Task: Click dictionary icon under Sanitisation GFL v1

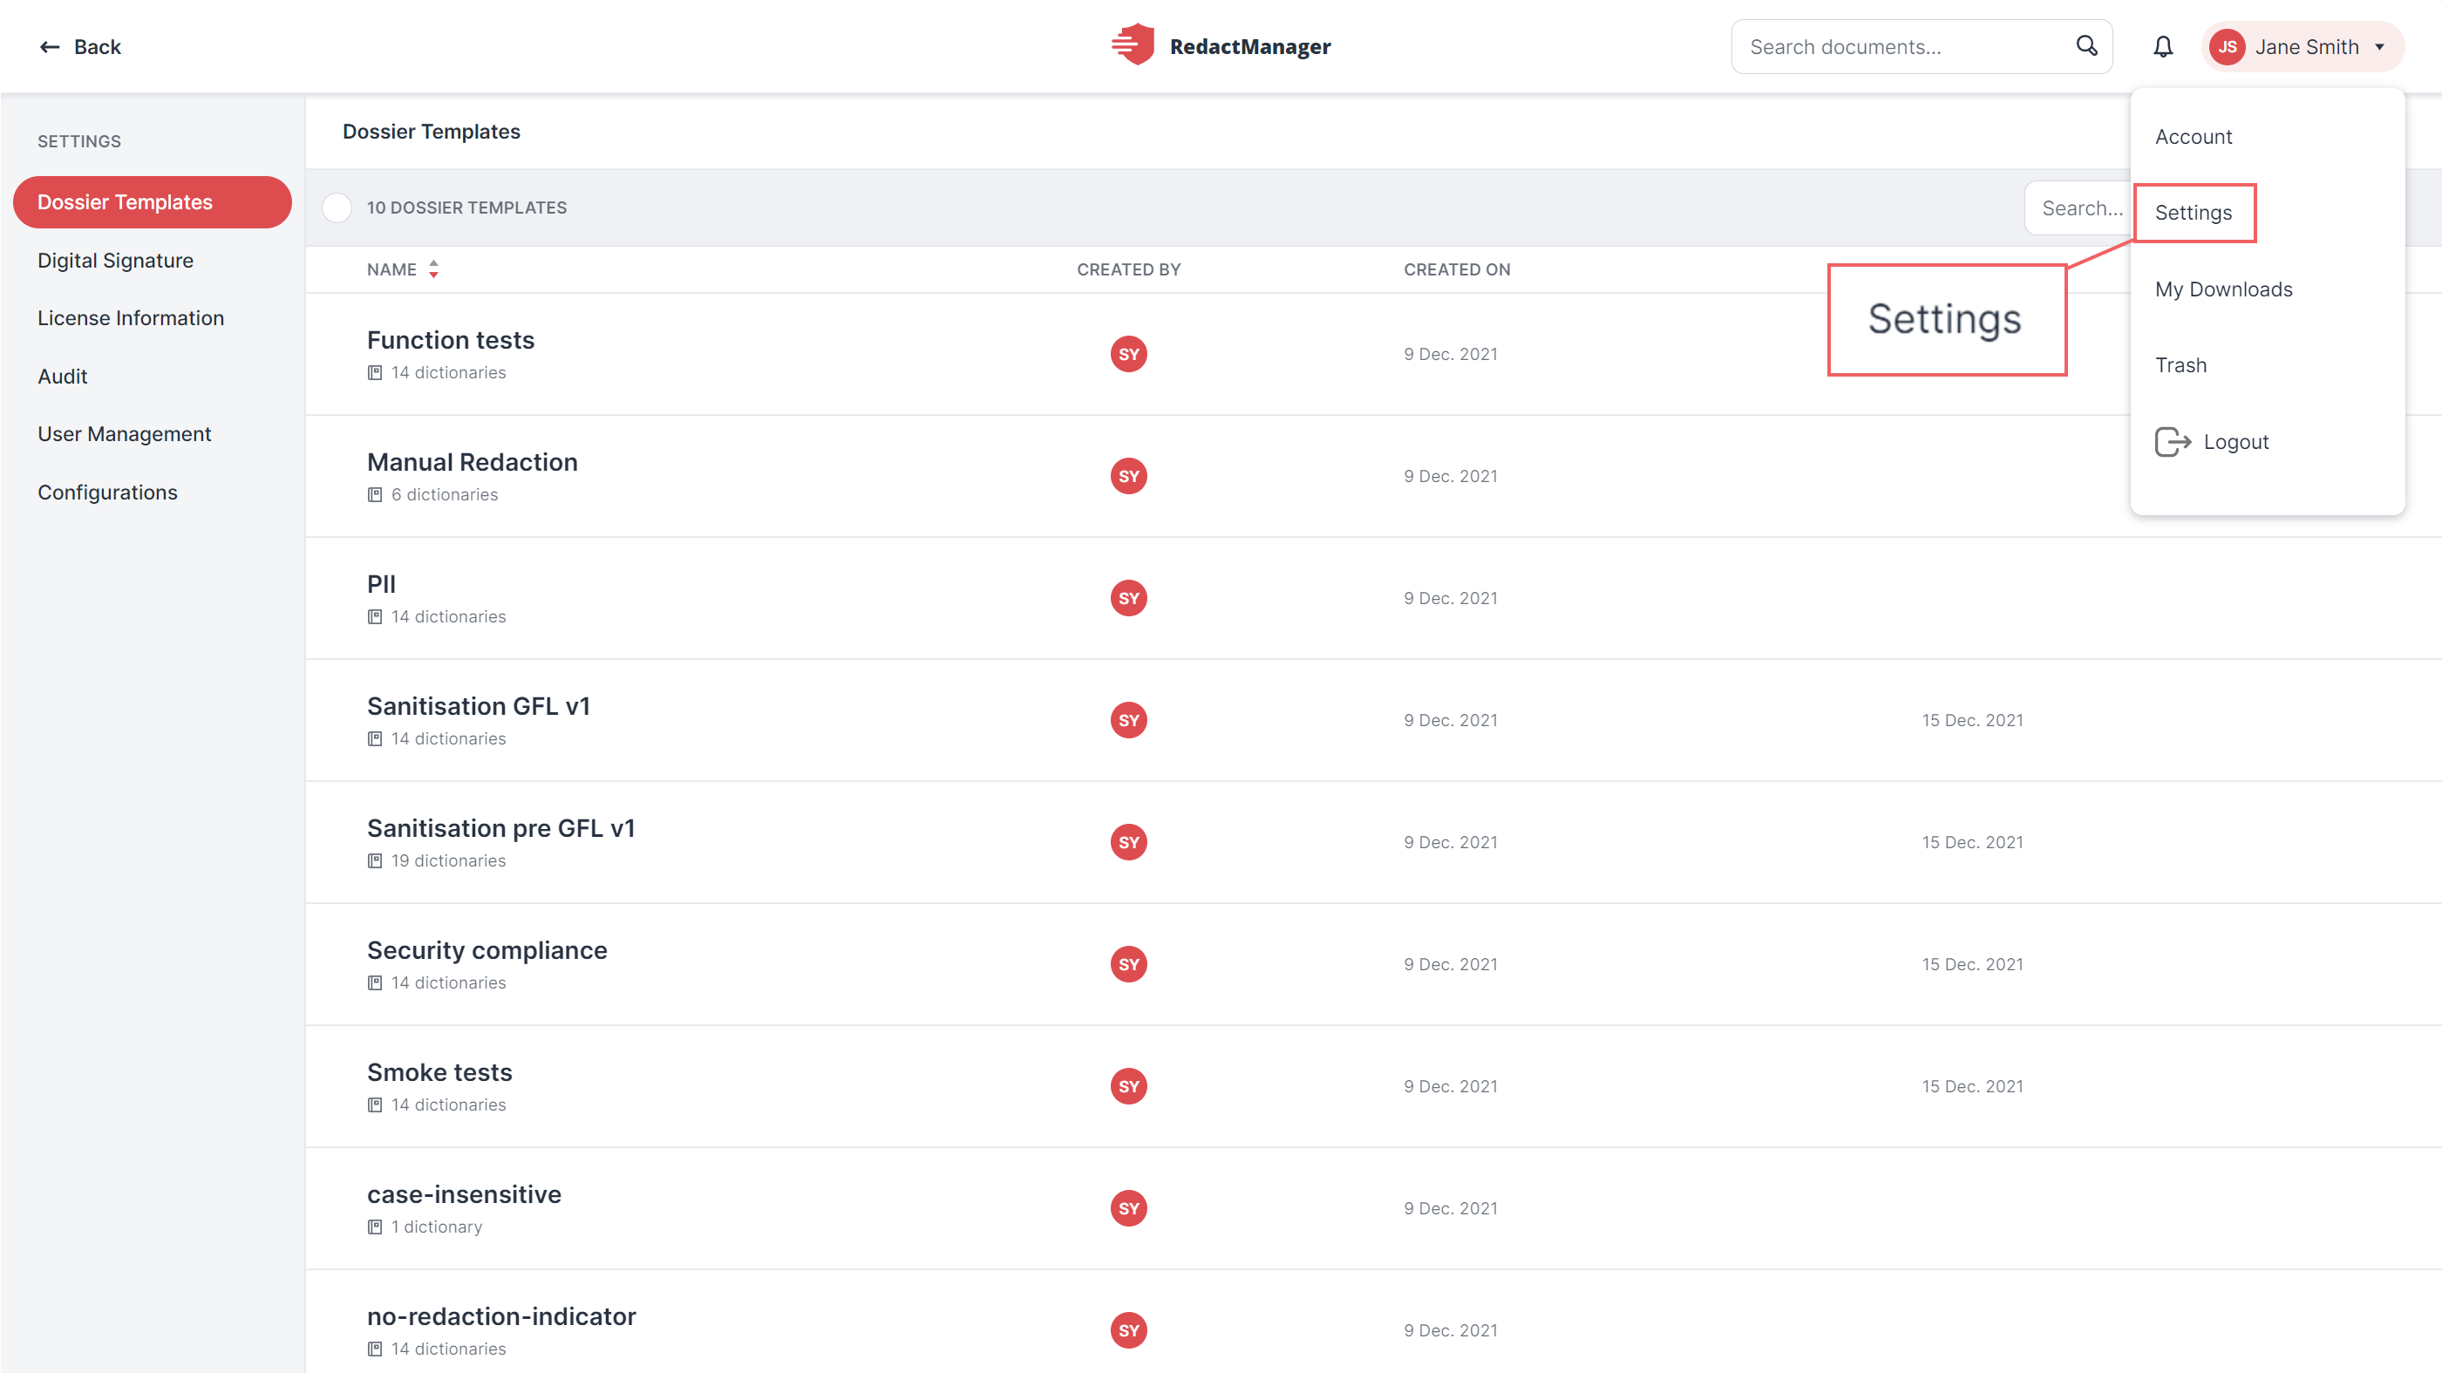Action: click(x=375, y=738)
